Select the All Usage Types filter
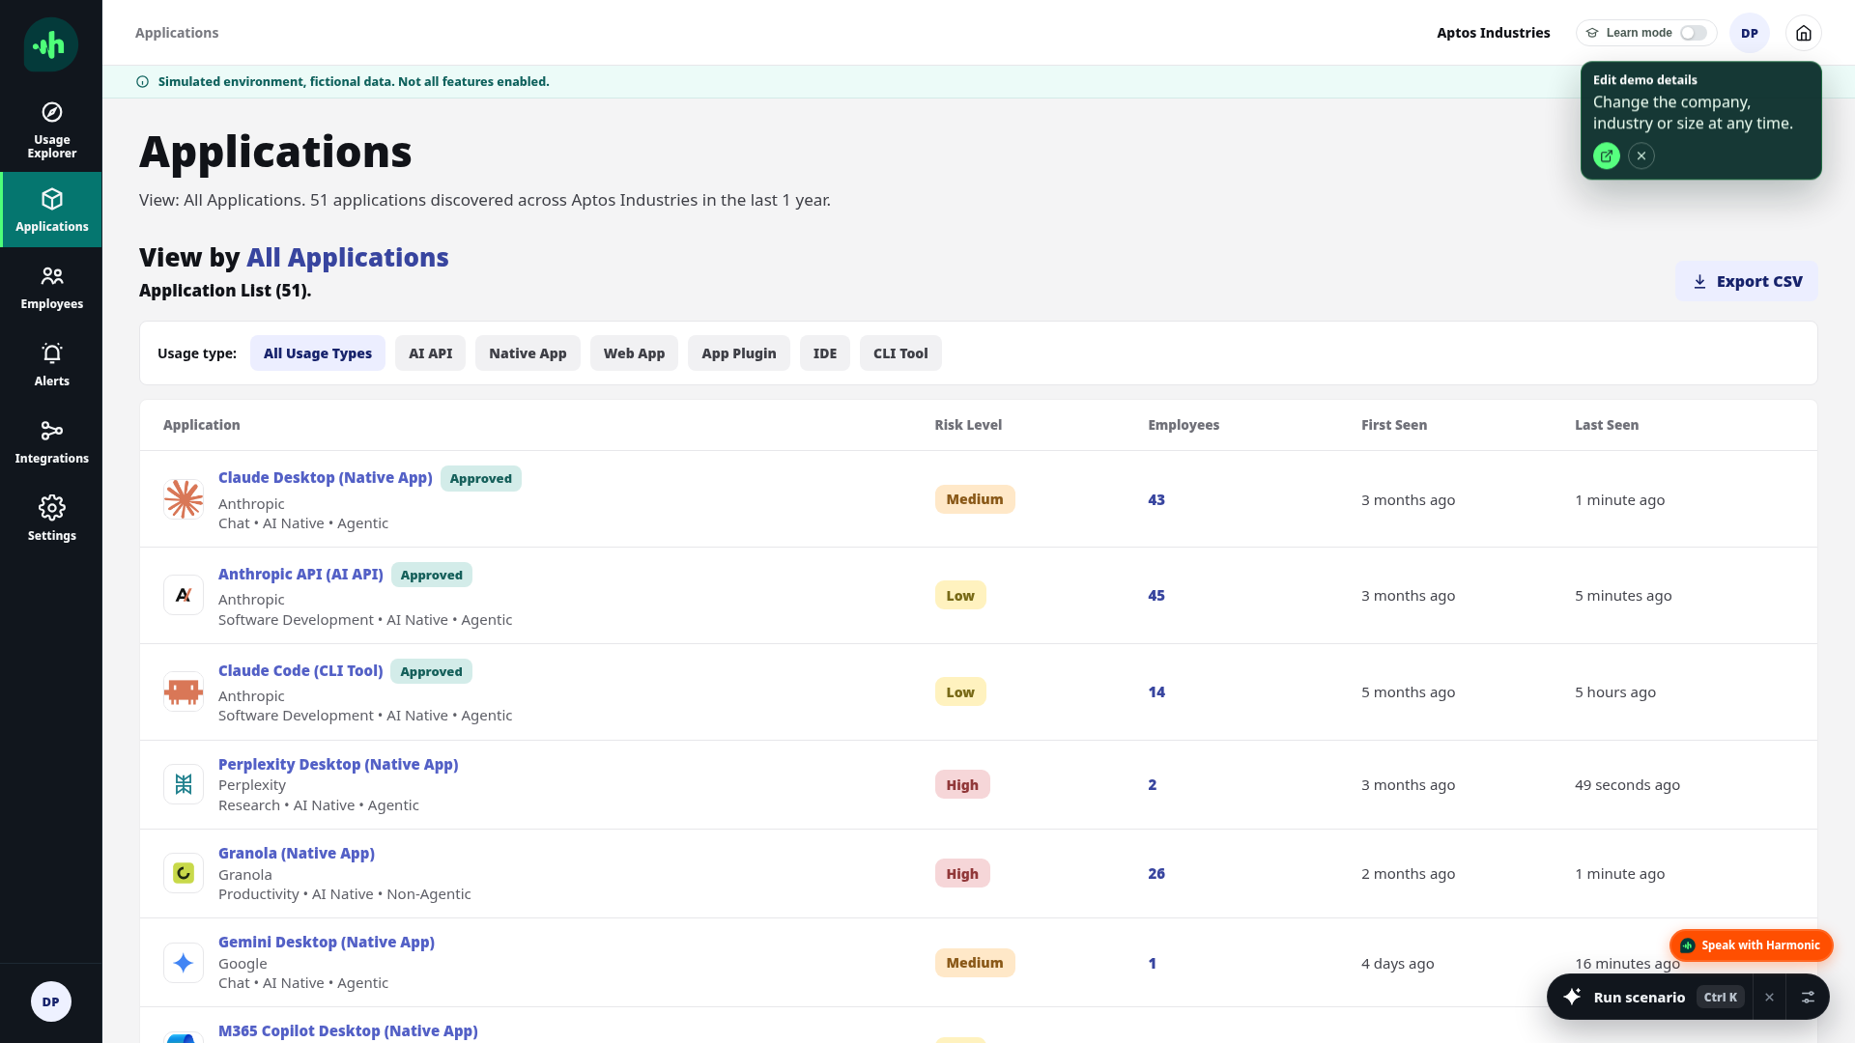The width and height of the screenshot is (1855, 1043). click(318, 353)
